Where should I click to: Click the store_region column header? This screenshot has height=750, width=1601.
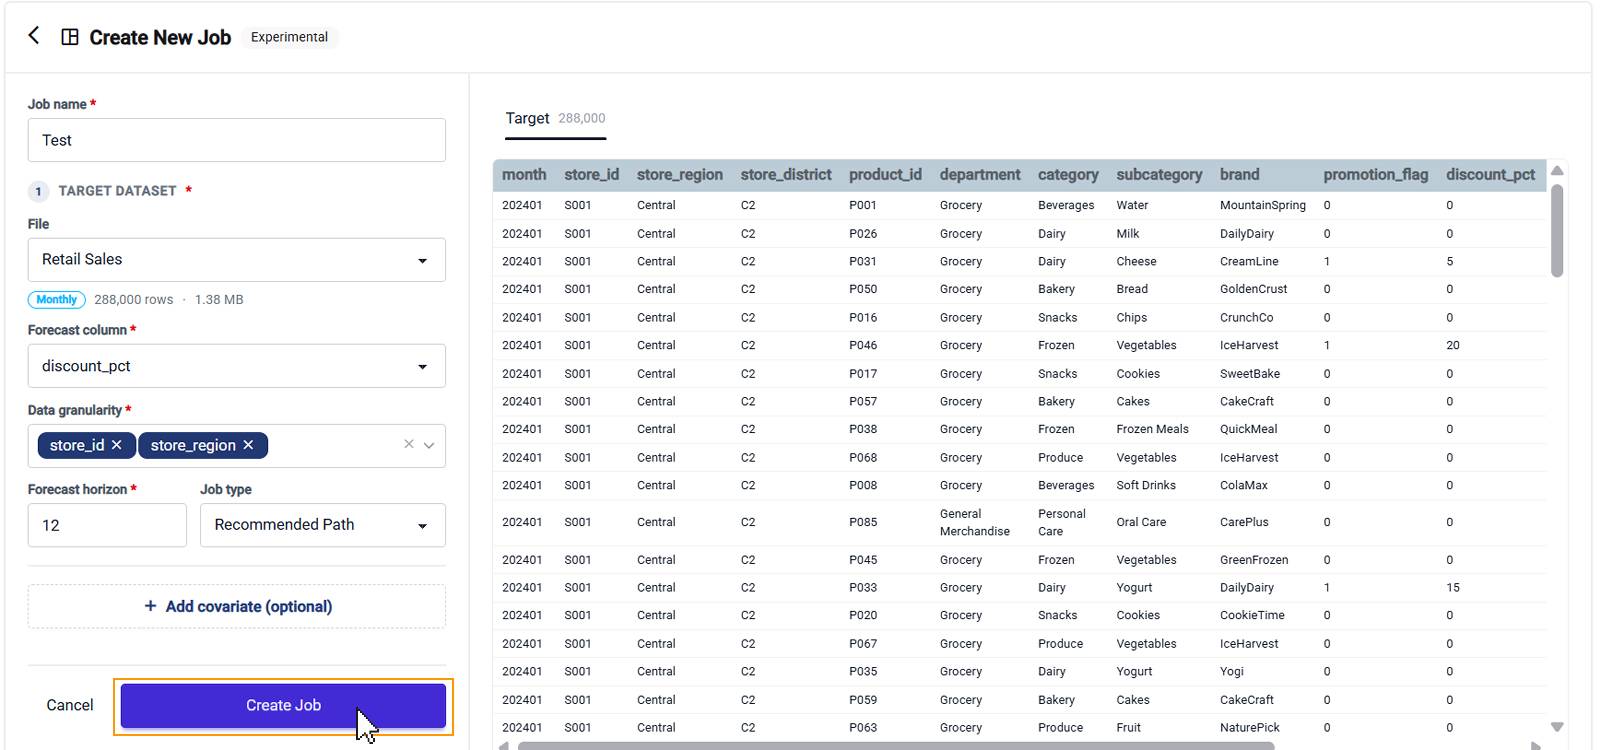tap(679, 175)
